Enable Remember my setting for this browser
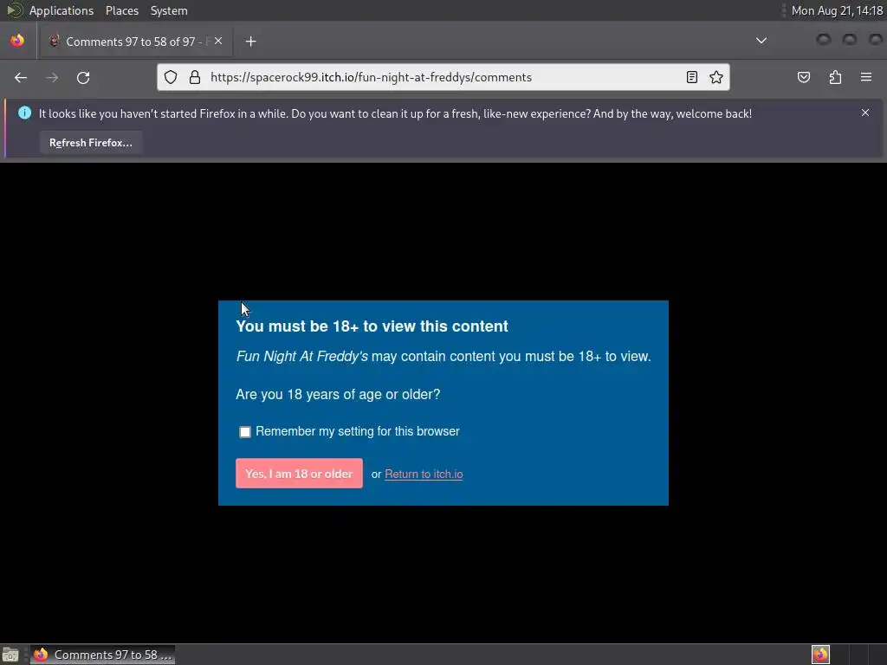Viewport: 887px width, 665px height. click(245, 432)
